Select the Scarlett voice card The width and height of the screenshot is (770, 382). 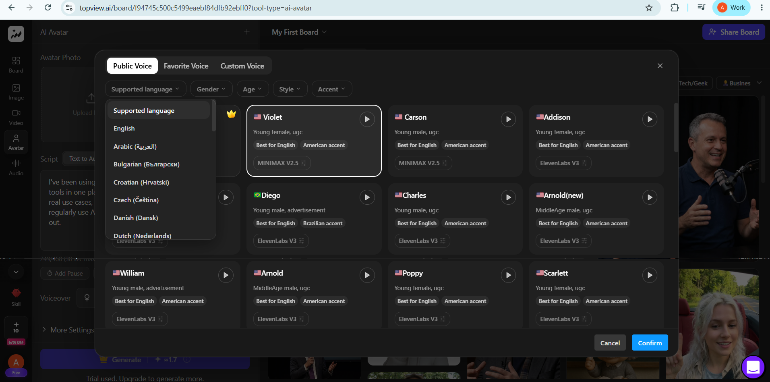596,295
